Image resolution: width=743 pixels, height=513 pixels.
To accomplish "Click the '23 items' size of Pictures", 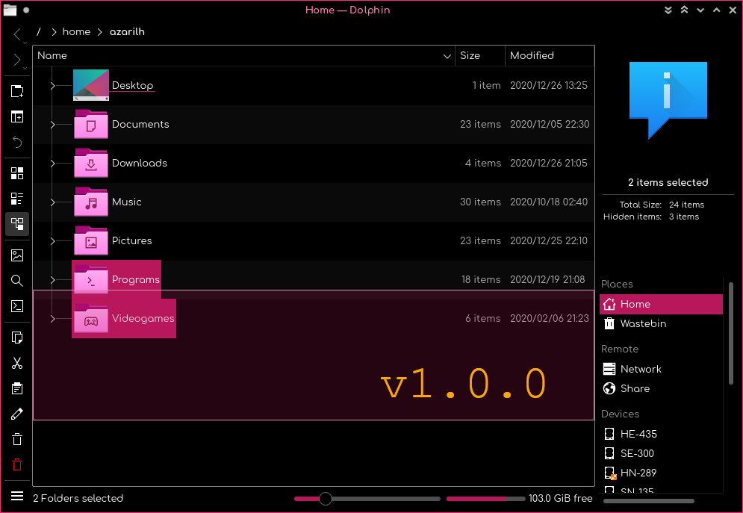I will click(x=480, y=240).
